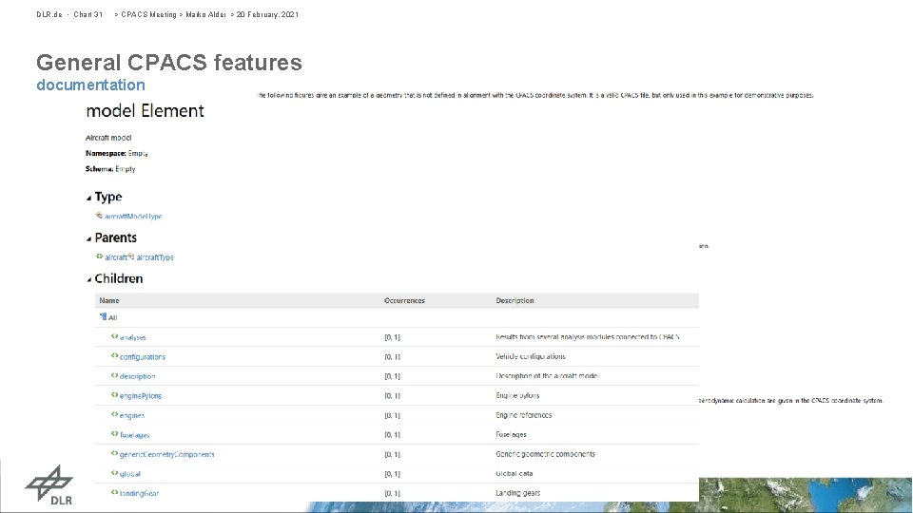This screenshot has height=513, width=913.
Task: Open the configurations child element link
Action: point(143,357)
